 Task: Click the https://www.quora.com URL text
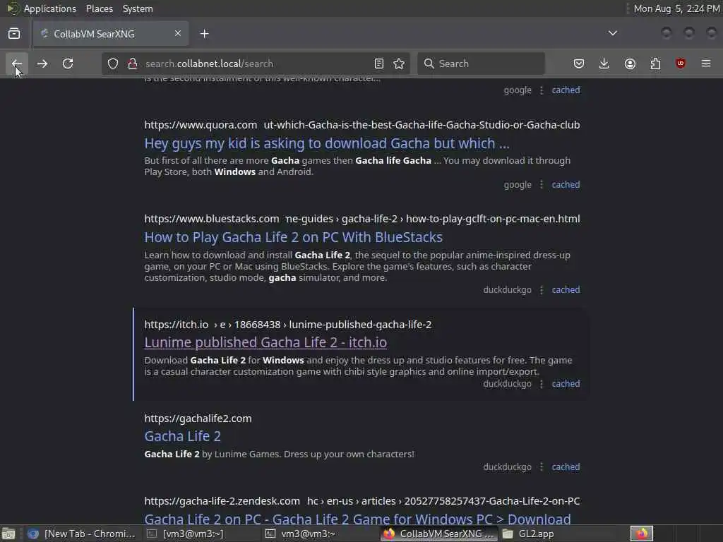point(201,125)
